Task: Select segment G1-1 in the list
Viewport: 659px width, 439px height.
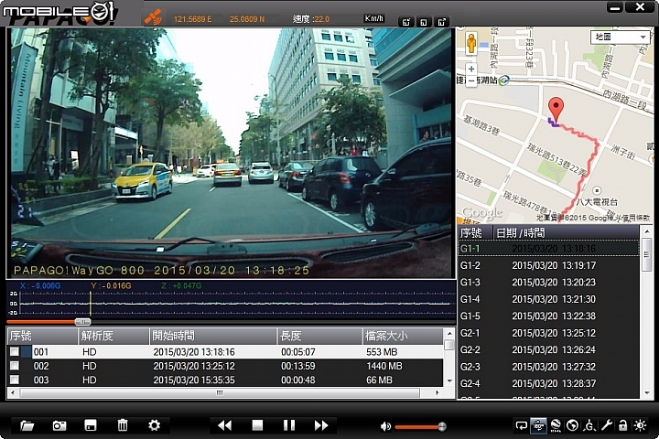Action: 548,248
